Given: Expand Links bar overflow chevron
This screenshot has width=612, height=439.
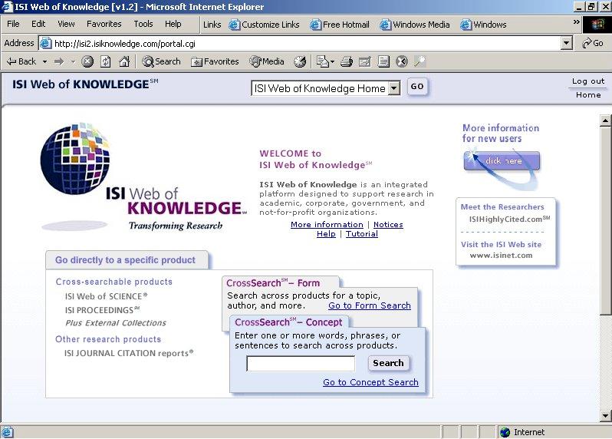Looking at the screenshot, I should (x=576, y=22).
